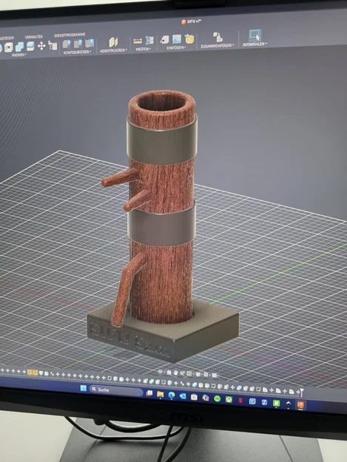Select the Move/Copy tool in ÄNDERN group

pos(41,46)
